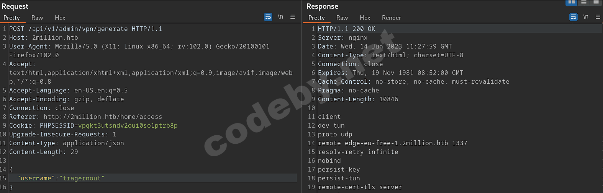Click the HTTP/1.1 200 OK status line
Image resolution: width=603 pixels, height=193 pixels.
coord(346,29)
